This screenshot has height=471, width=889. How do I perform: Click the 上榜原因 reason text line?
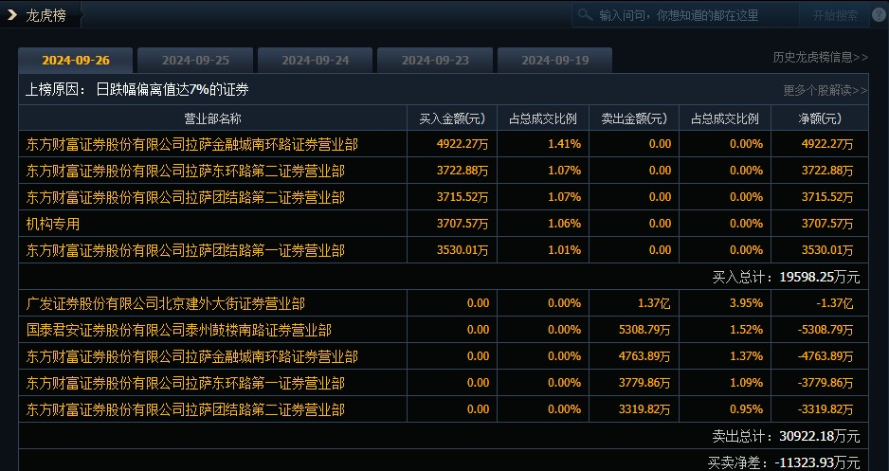(x=137, y=89)
